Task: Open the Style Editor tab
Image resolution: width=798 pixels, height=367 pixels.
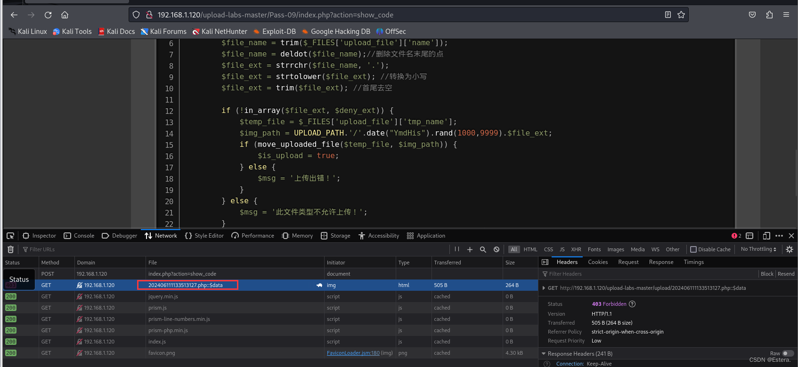Action: (x=204, y=236)
